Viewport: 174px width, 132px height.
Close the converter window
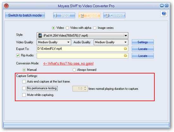coord(166,6)
